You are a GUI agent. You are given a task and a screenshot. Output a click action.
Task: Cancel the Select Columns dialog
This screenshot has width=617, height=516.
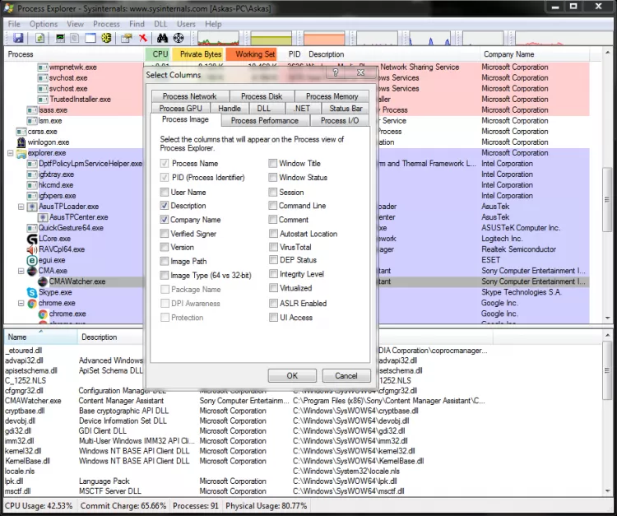click(x=346, y=375)
